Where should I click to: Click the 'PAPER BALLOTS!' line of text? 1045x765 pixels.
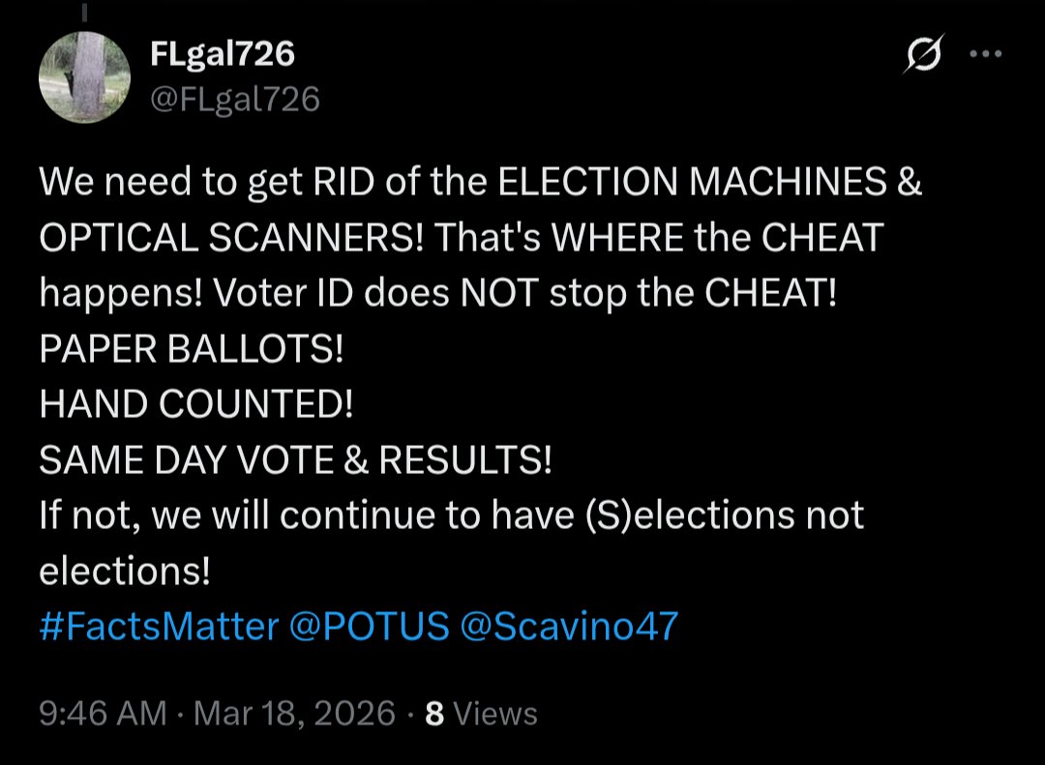click(x=192, y=349)
